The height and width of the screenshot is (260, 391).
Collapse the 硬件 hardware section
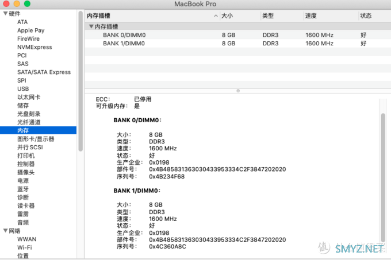click(5, 13)
